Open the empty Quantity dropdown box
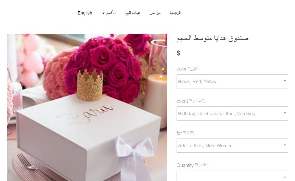295x181 pixels. pyautogui.click(x=232, y=176)
